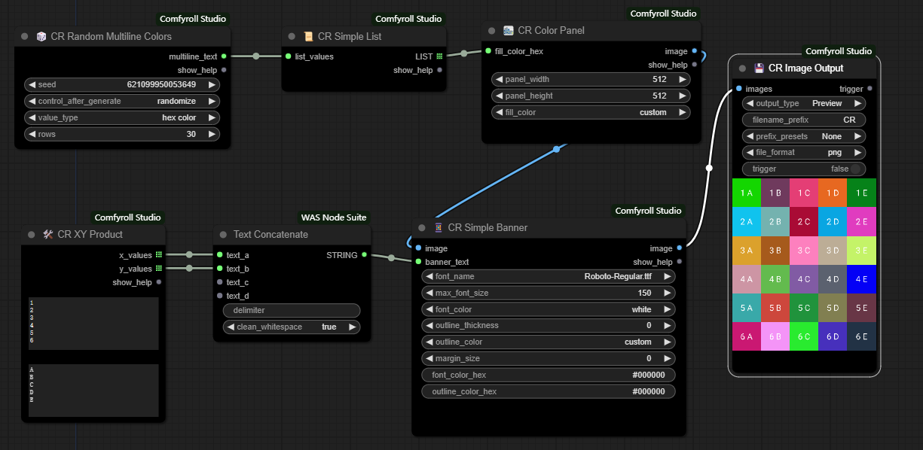The height and width of the screenshot is (450, 923).
Task: Increase panel_width using the right arrow
Action: pos(682,79)
